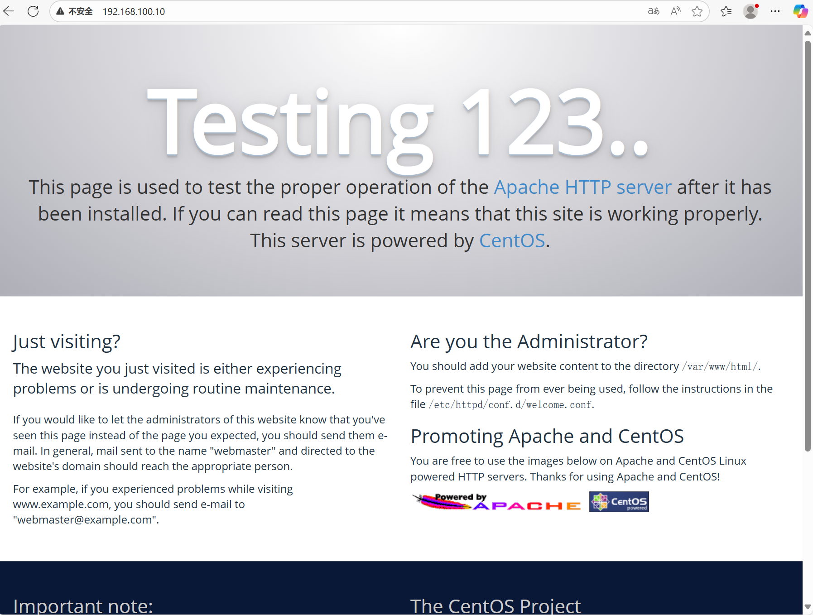
Task: Open the CentOS link in the intro
Action: pos(512,240)
